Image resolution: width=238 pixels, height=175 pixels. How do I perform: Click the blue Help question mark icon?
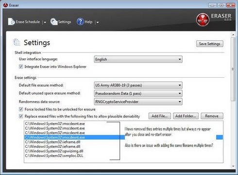coord(80,21)
